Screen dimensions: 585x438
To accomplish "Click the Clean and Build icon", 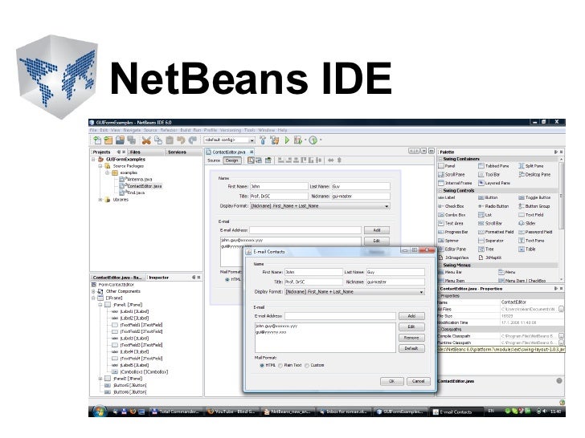I will 275,140.
